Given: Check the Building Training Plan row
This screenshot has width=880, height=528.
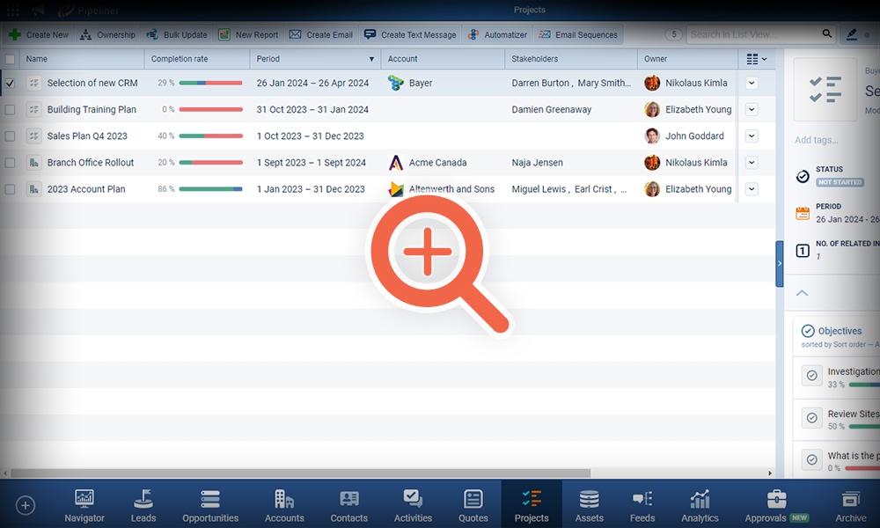Looking at the screenshot, I should (10, 109).
